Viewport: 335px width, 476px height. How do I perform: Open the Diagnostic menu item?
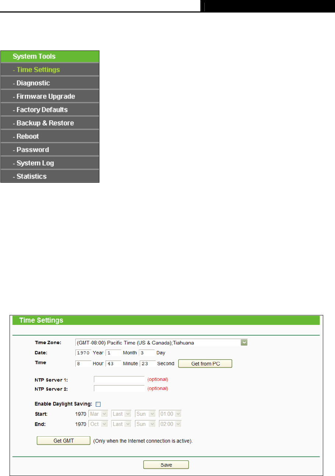[50, 83]
